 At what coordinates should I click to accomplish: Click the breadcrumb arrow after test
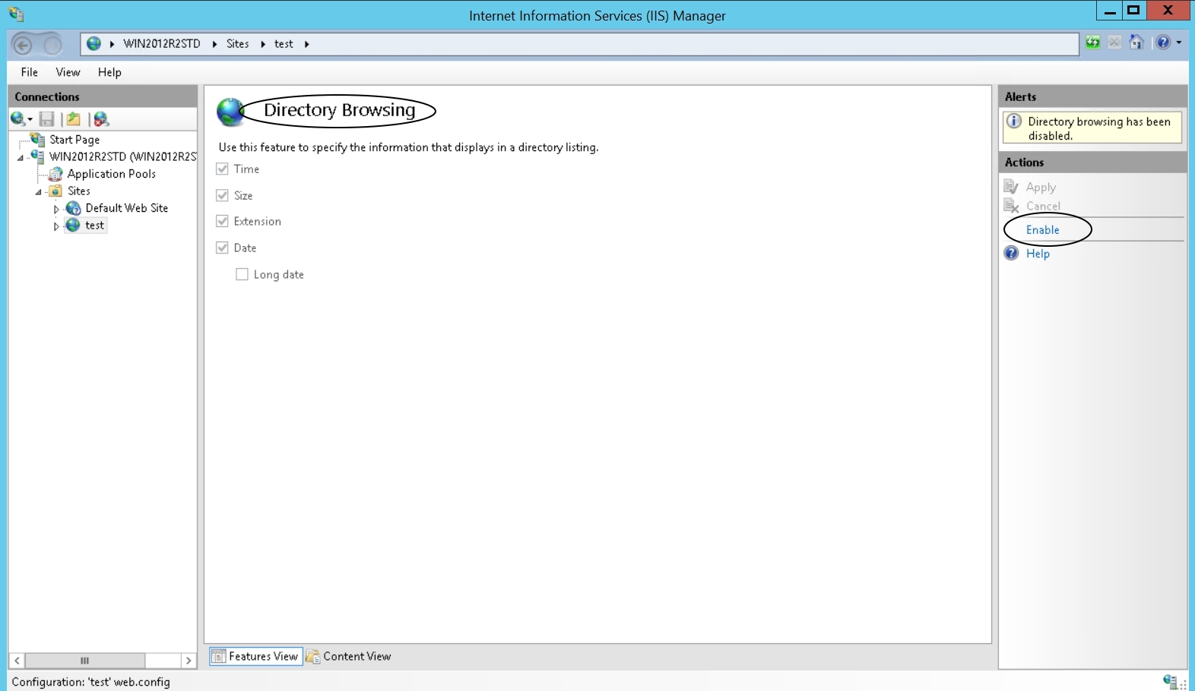coord(307,44)
